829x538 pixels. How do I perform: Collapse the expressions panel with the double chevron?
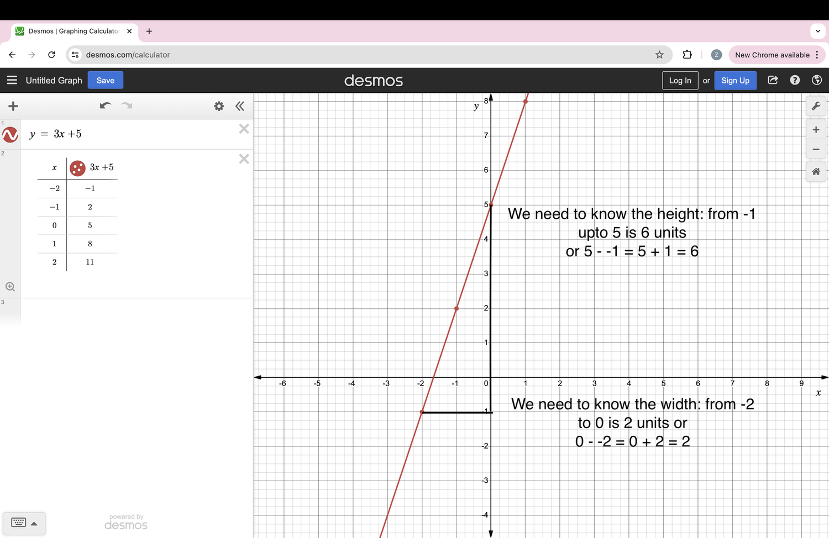tap(240, 106)
